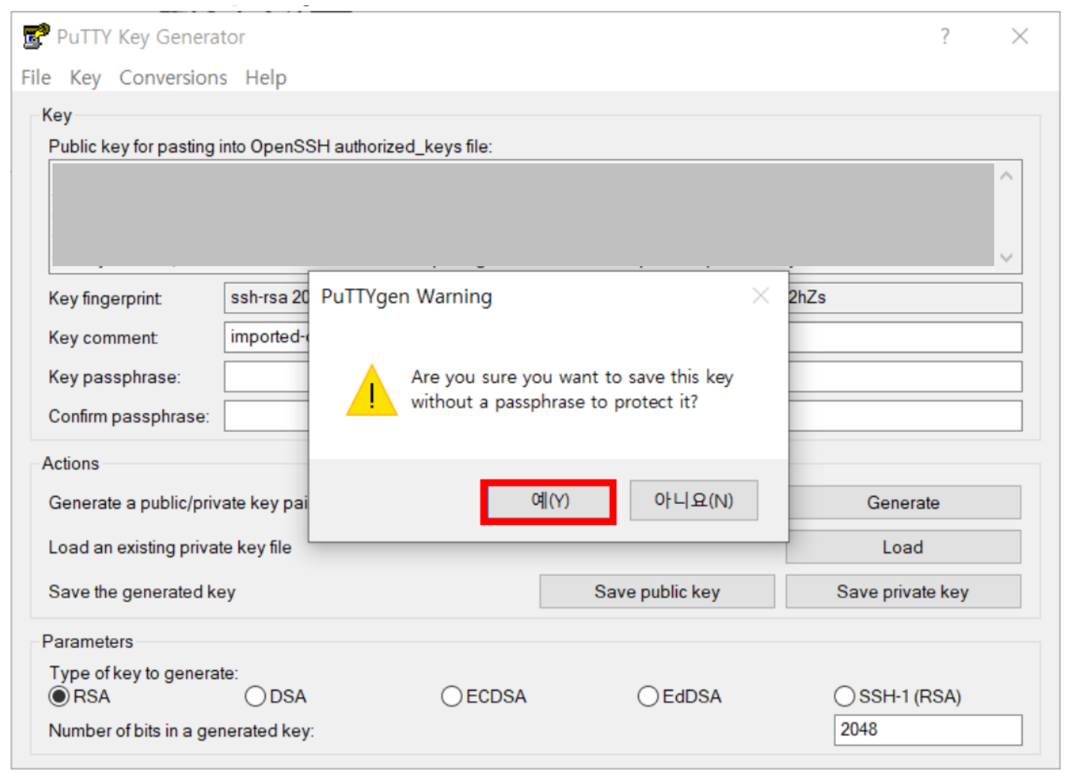Screen dimensions: 1067x776
Task: Click the 'PuTTYgen Warning' dialog title
Action: [407, 297]
